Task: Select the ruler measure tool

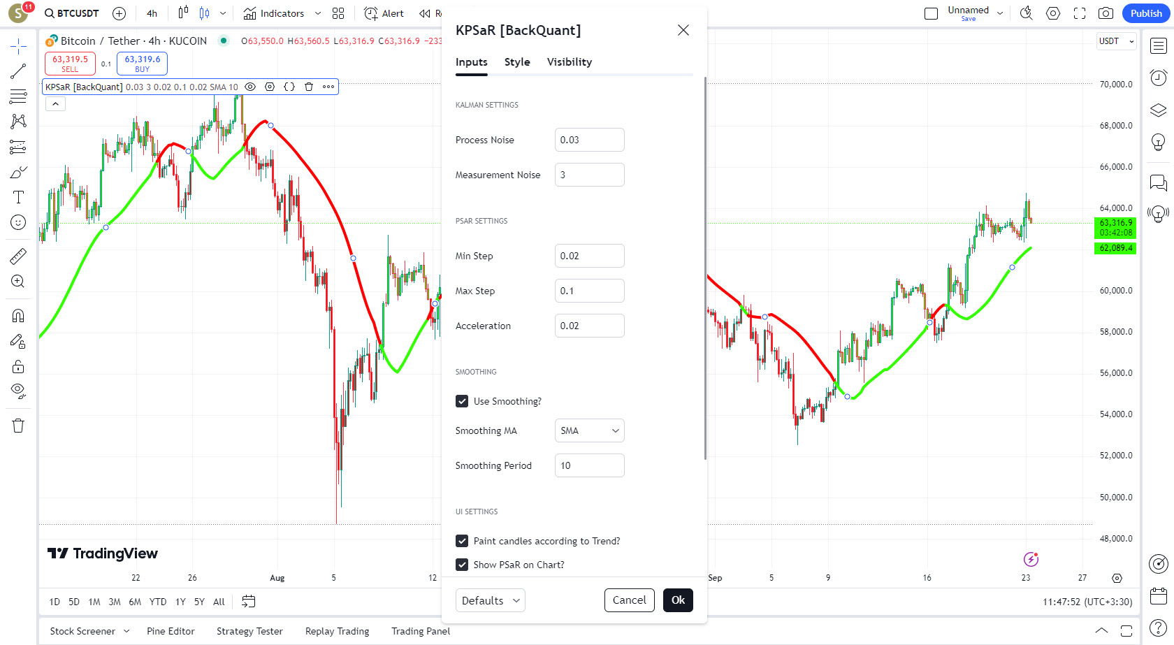Action: click(18, 256)
